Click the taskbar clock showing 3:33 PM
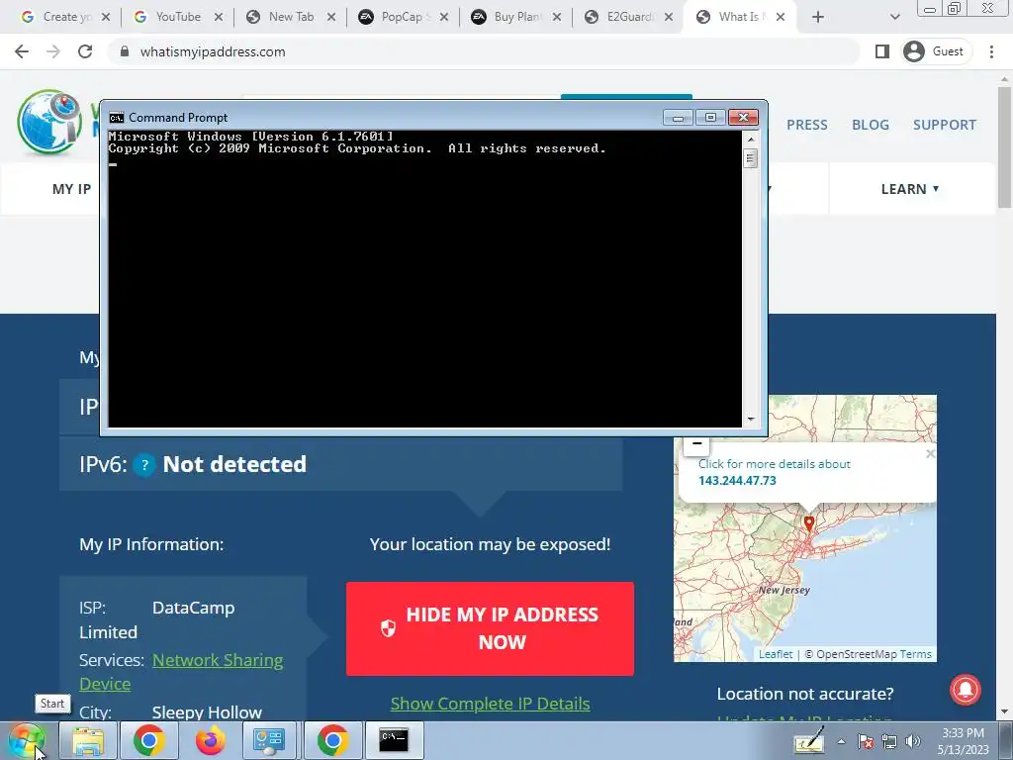1013x760 pixels. pos(963,741)
